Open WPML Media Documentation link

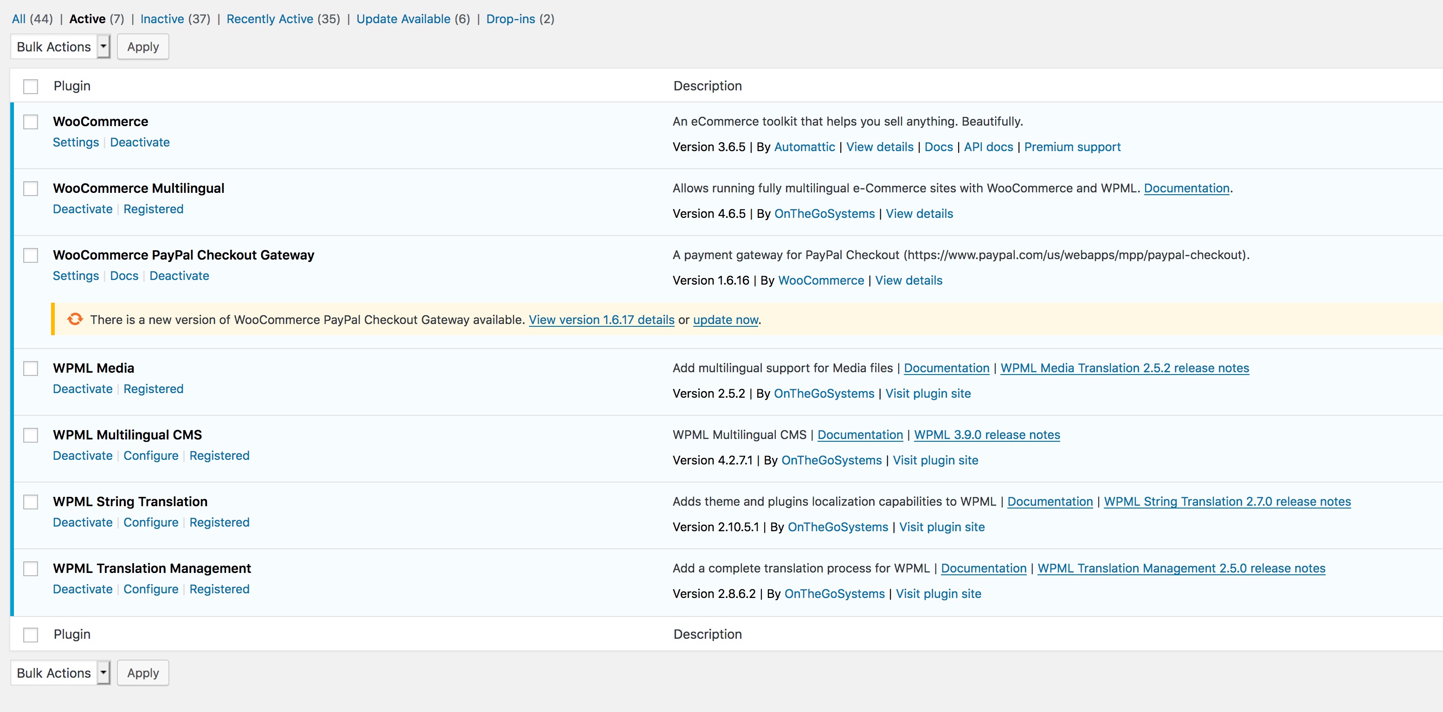[x=947, y=368]
